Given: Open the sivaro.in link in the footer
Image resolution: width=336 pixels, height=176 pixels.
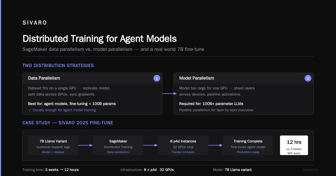Looking at the screenshot, I should click(x=310, y=170).
